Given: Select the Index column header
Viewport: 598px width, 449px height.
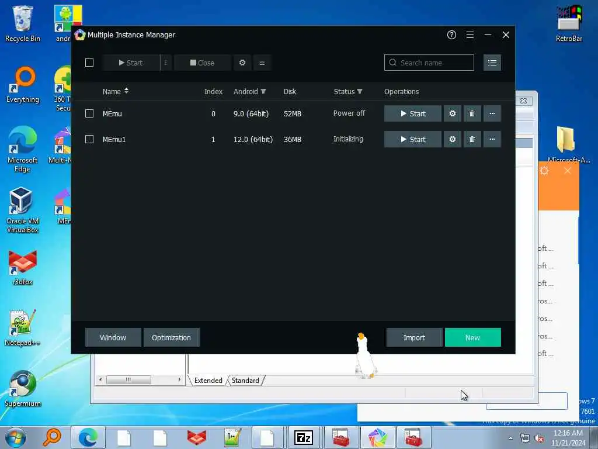Looking at the screenshot, I should pos(213,92).
